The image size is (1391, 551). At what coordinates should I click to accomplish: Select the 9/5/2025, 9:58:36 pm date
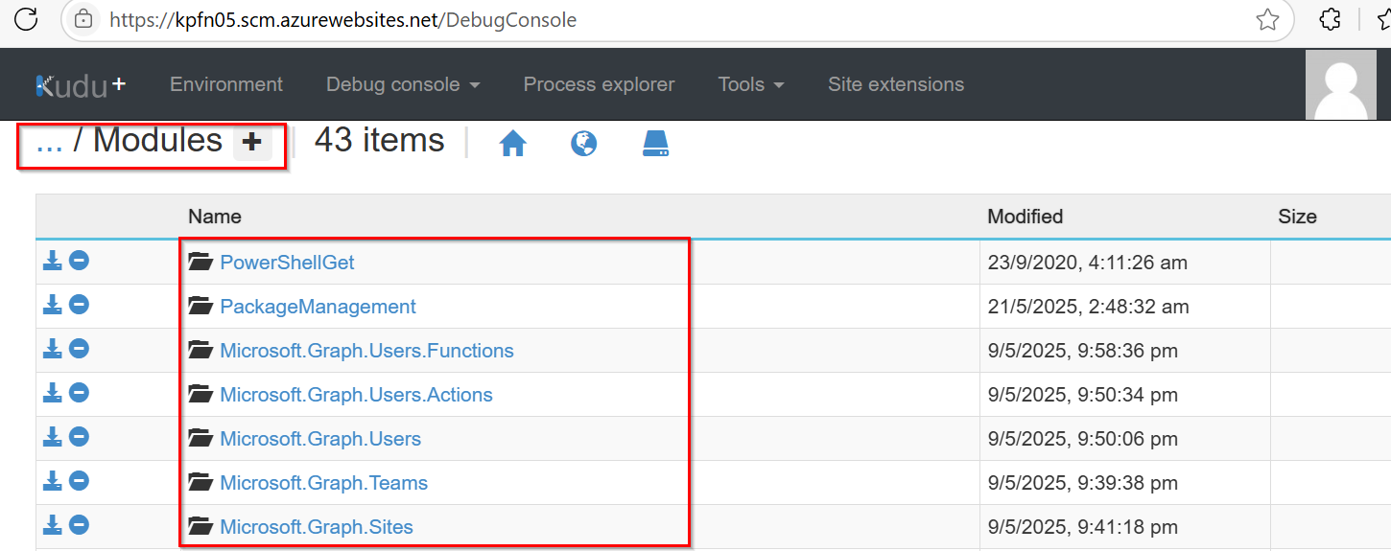pyautogui.click(x=1083, y=350)
